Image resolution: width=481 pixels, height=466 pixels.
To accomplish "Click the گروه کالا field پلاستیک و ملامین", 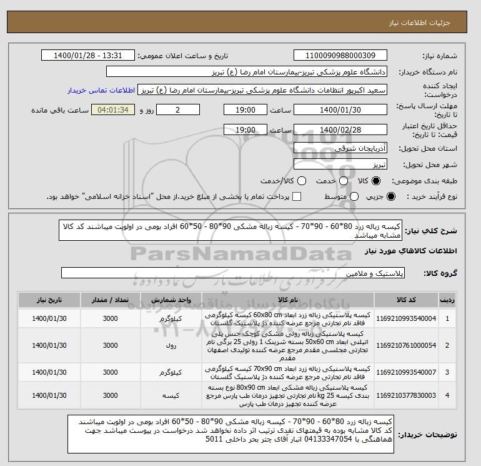I will click(233, 273).
